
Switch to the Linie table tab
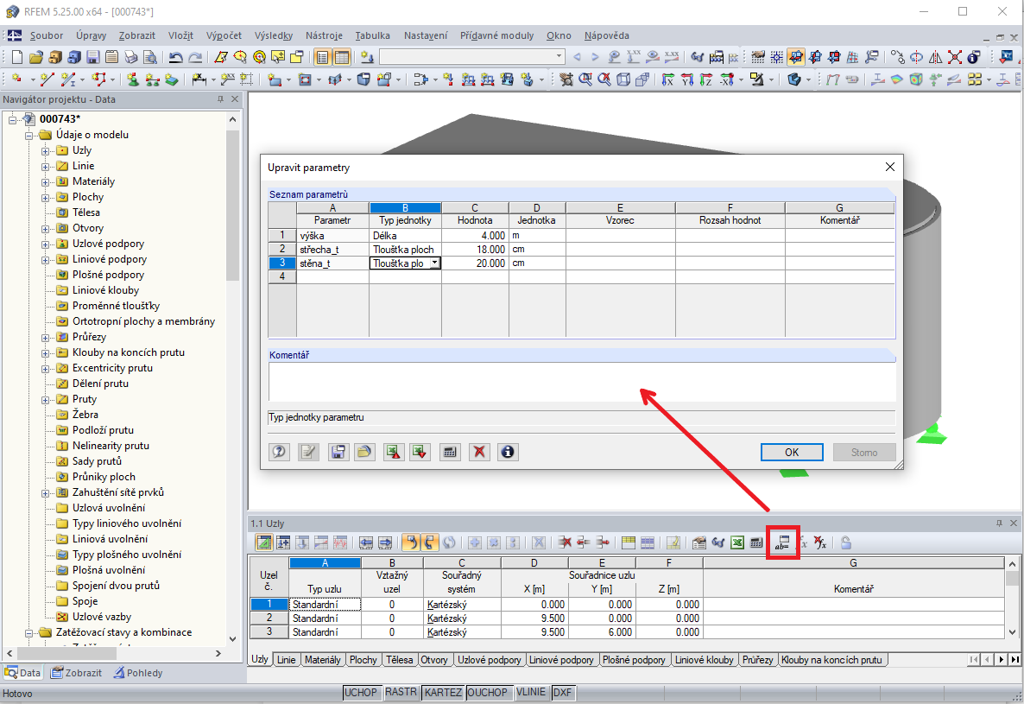tap(286, 660)
